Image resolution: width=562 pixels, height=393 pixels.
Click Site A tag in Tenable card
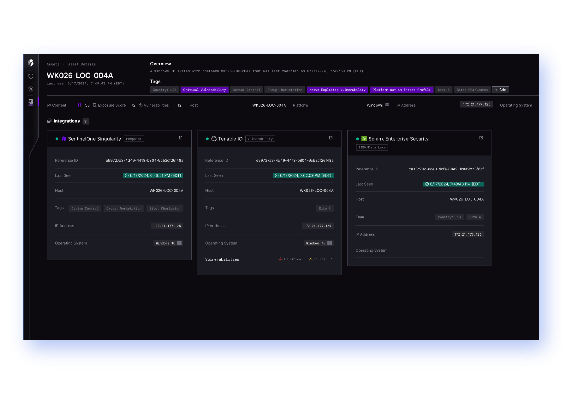[325, 209]
